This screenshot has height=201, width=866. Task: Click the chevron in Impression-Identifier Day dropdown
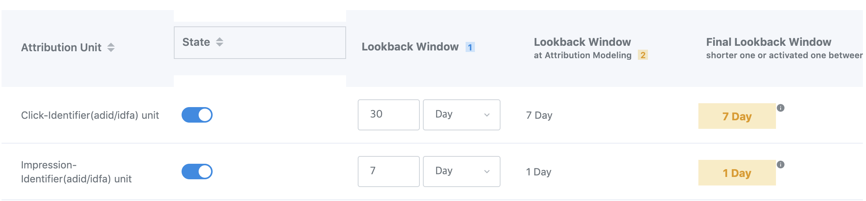pyautogui.click(x=487, y=172)
